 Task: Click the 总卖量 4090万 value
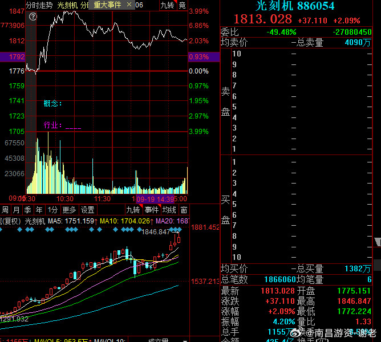point(358,43)
